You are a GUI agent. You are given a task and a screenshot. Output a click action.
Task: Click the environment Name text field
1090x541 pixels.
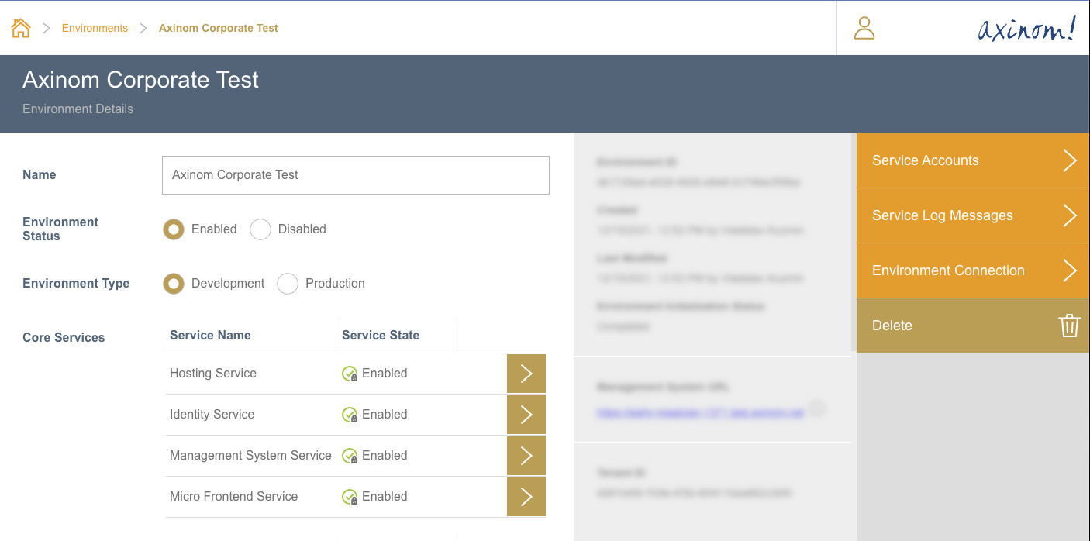coord(355,175)
